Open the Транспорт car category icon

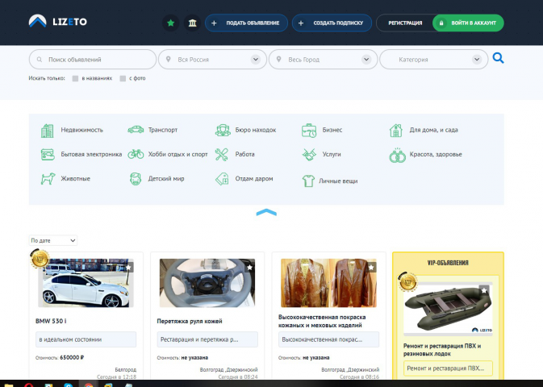pyautogui.click(x=136, y=130)
